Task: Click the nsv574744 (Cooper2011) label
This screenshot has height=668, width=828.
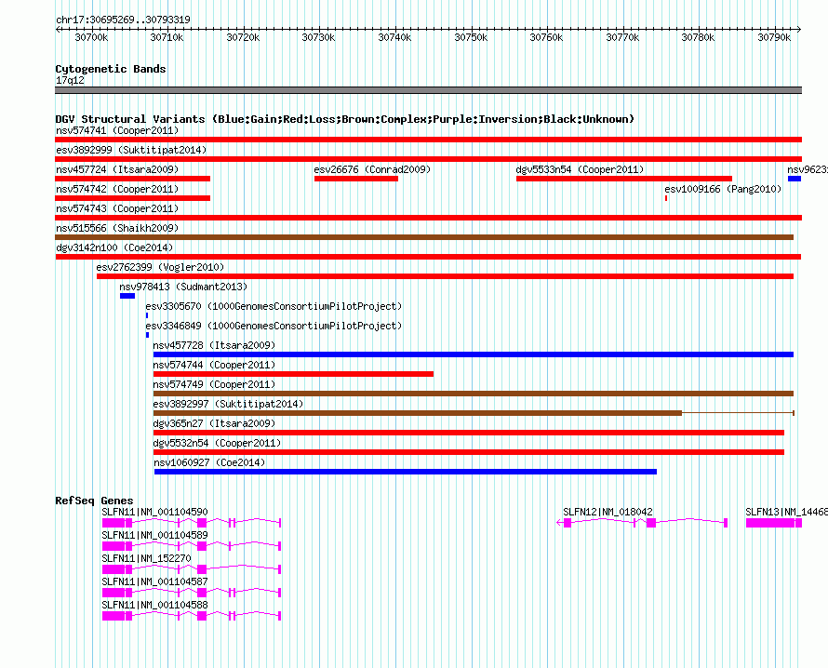Action: coord(214,365)
